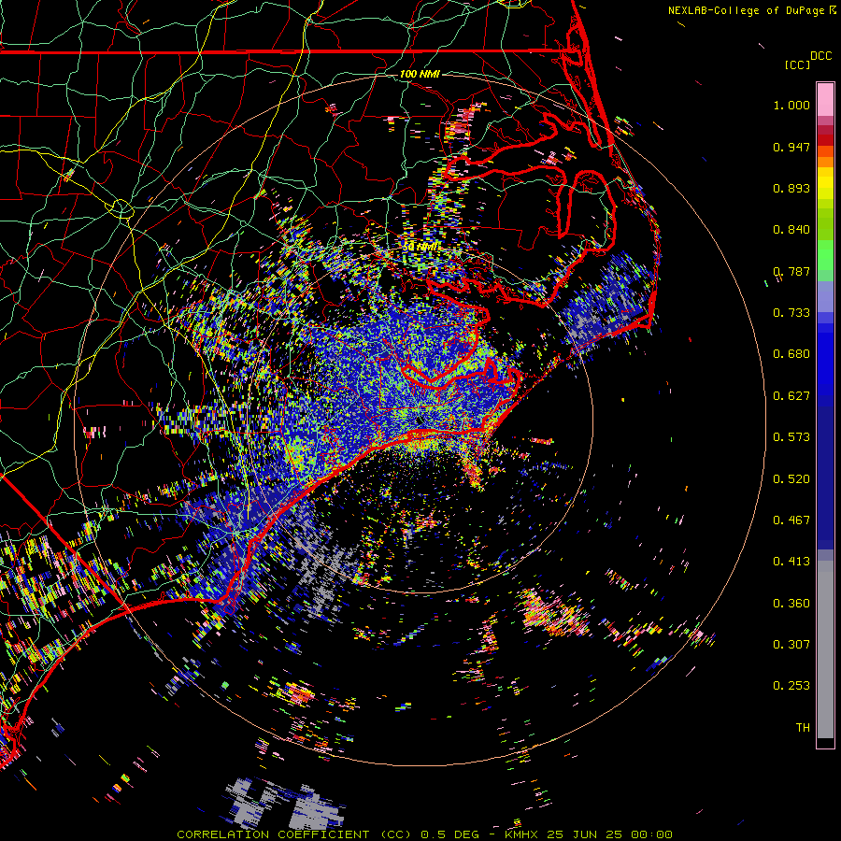Click the 25 JUN 25 00:00 timestamp
Viewport: 841px width, 841px height.
610,834
